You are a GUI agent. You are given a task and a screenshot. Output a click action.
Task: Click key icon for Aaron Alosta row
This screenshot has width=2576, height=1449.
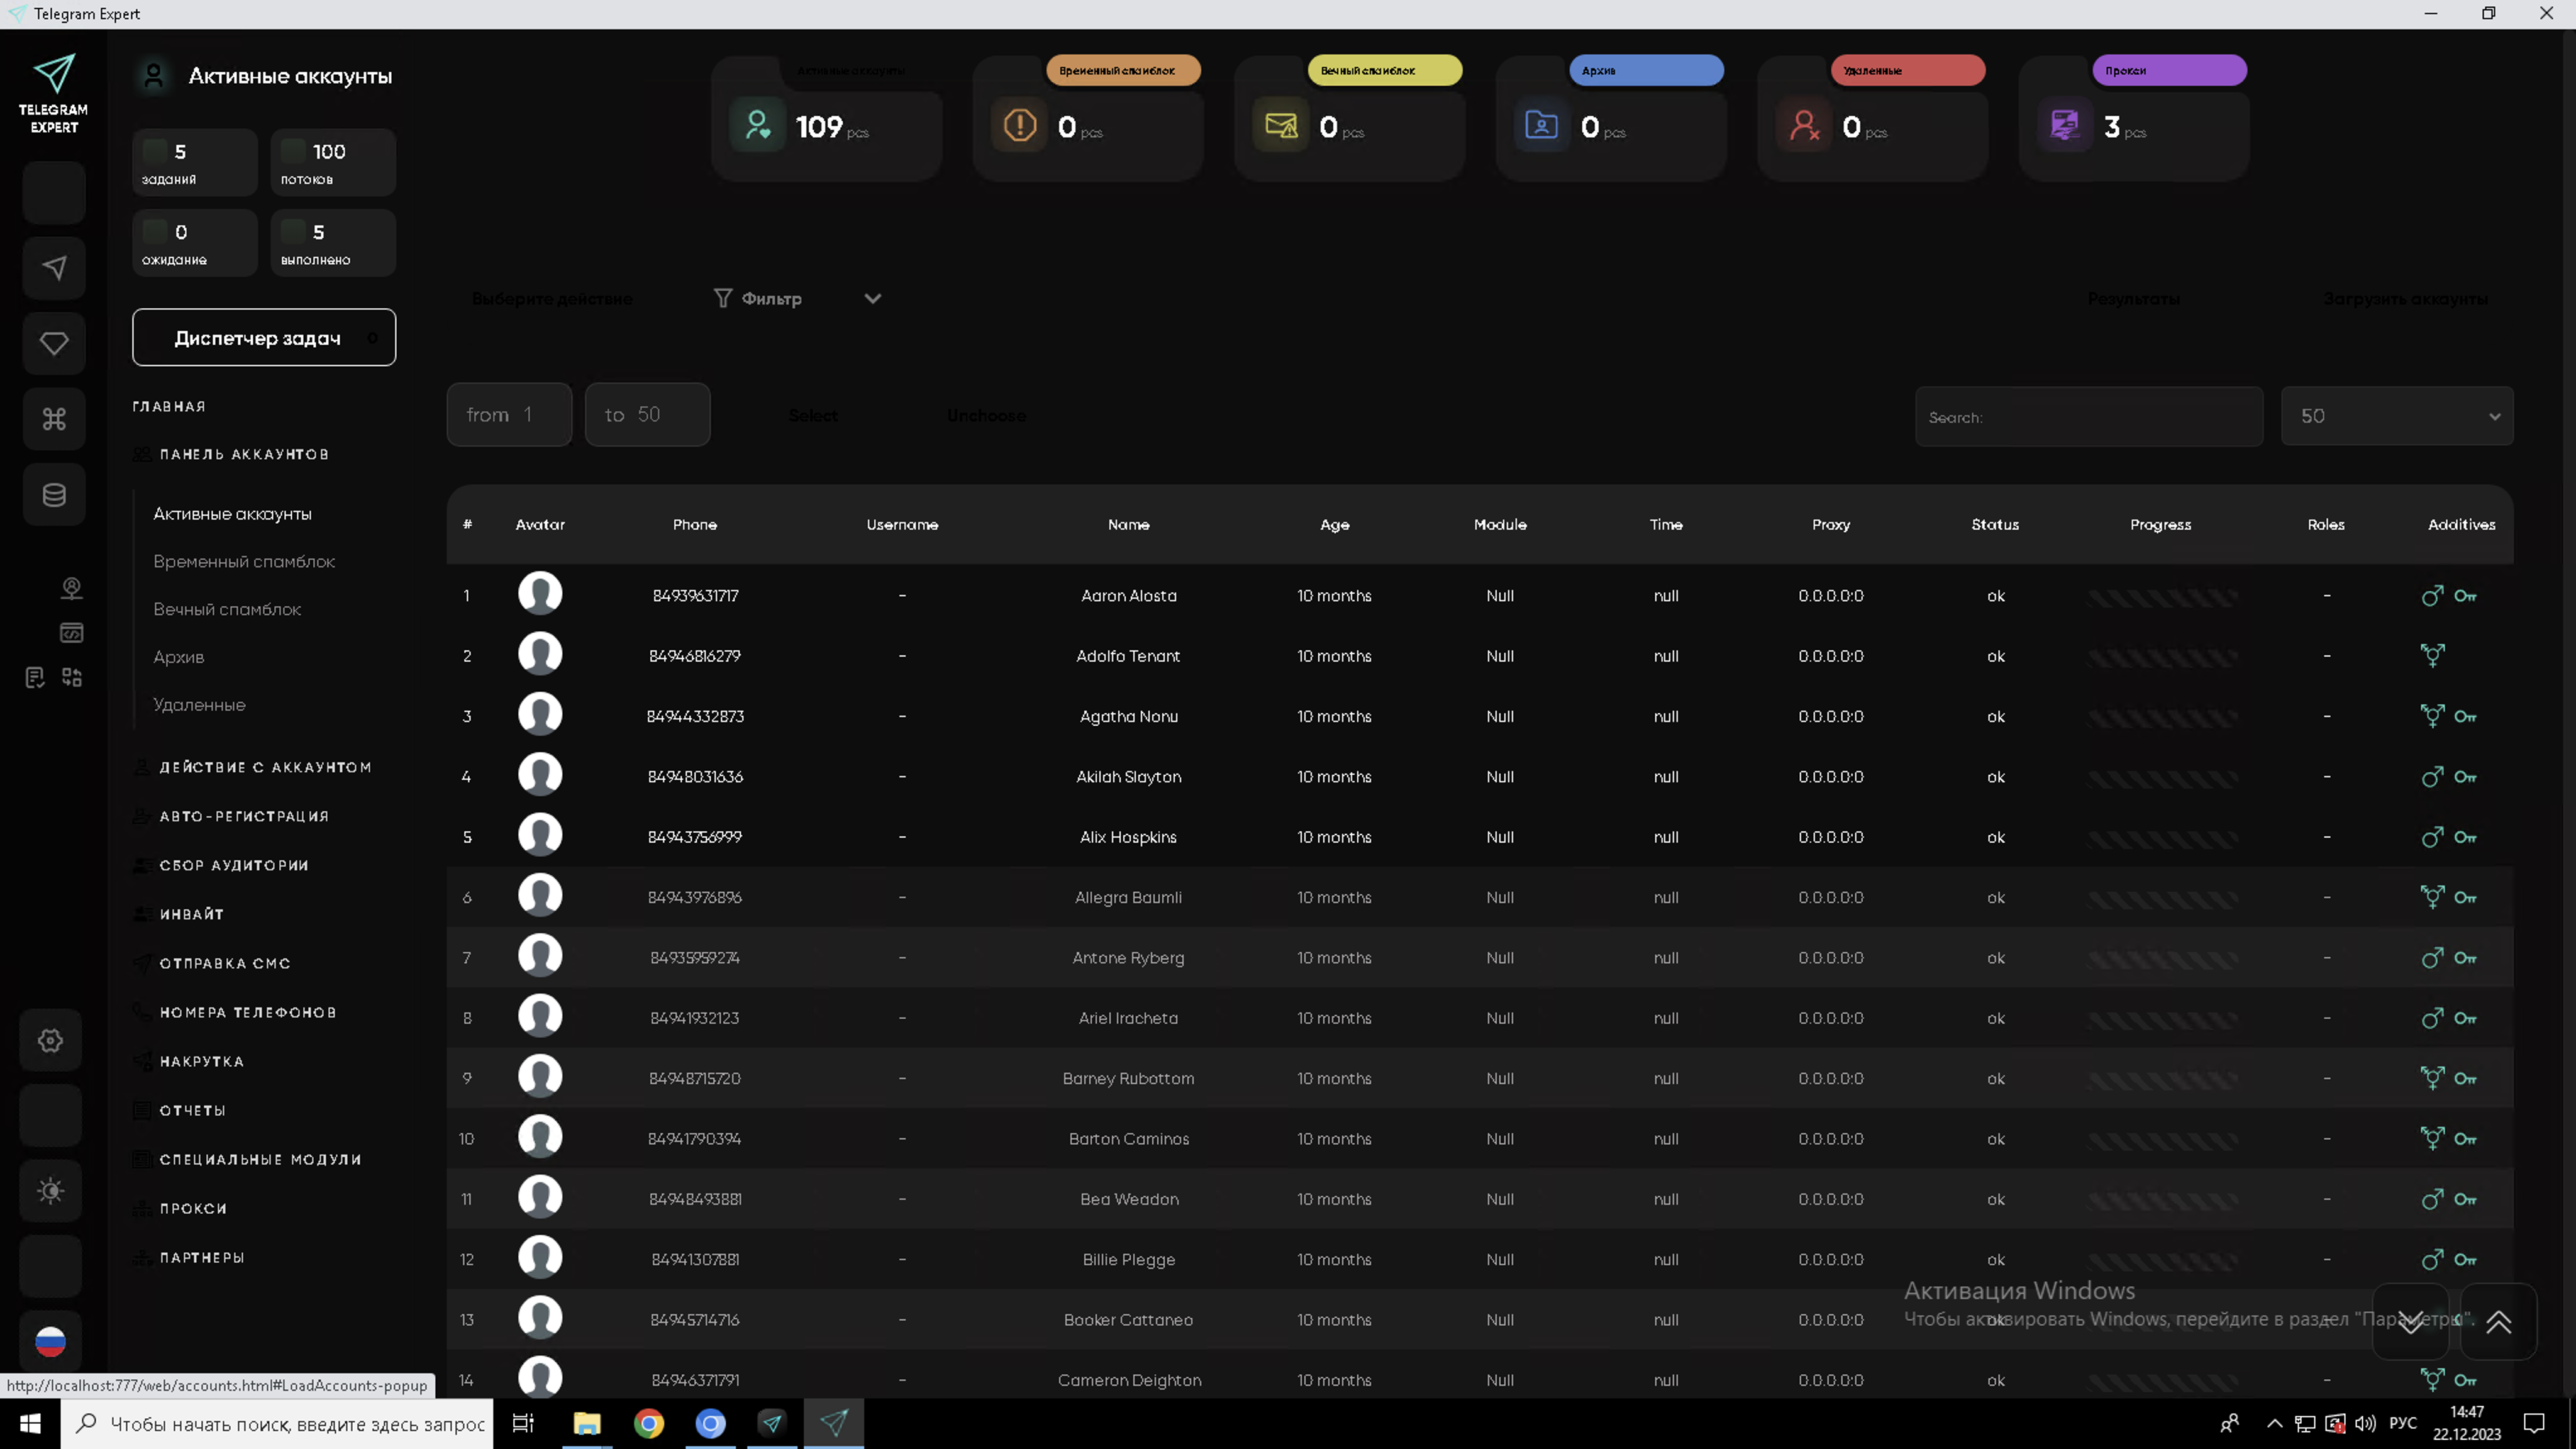point(2465,596)
